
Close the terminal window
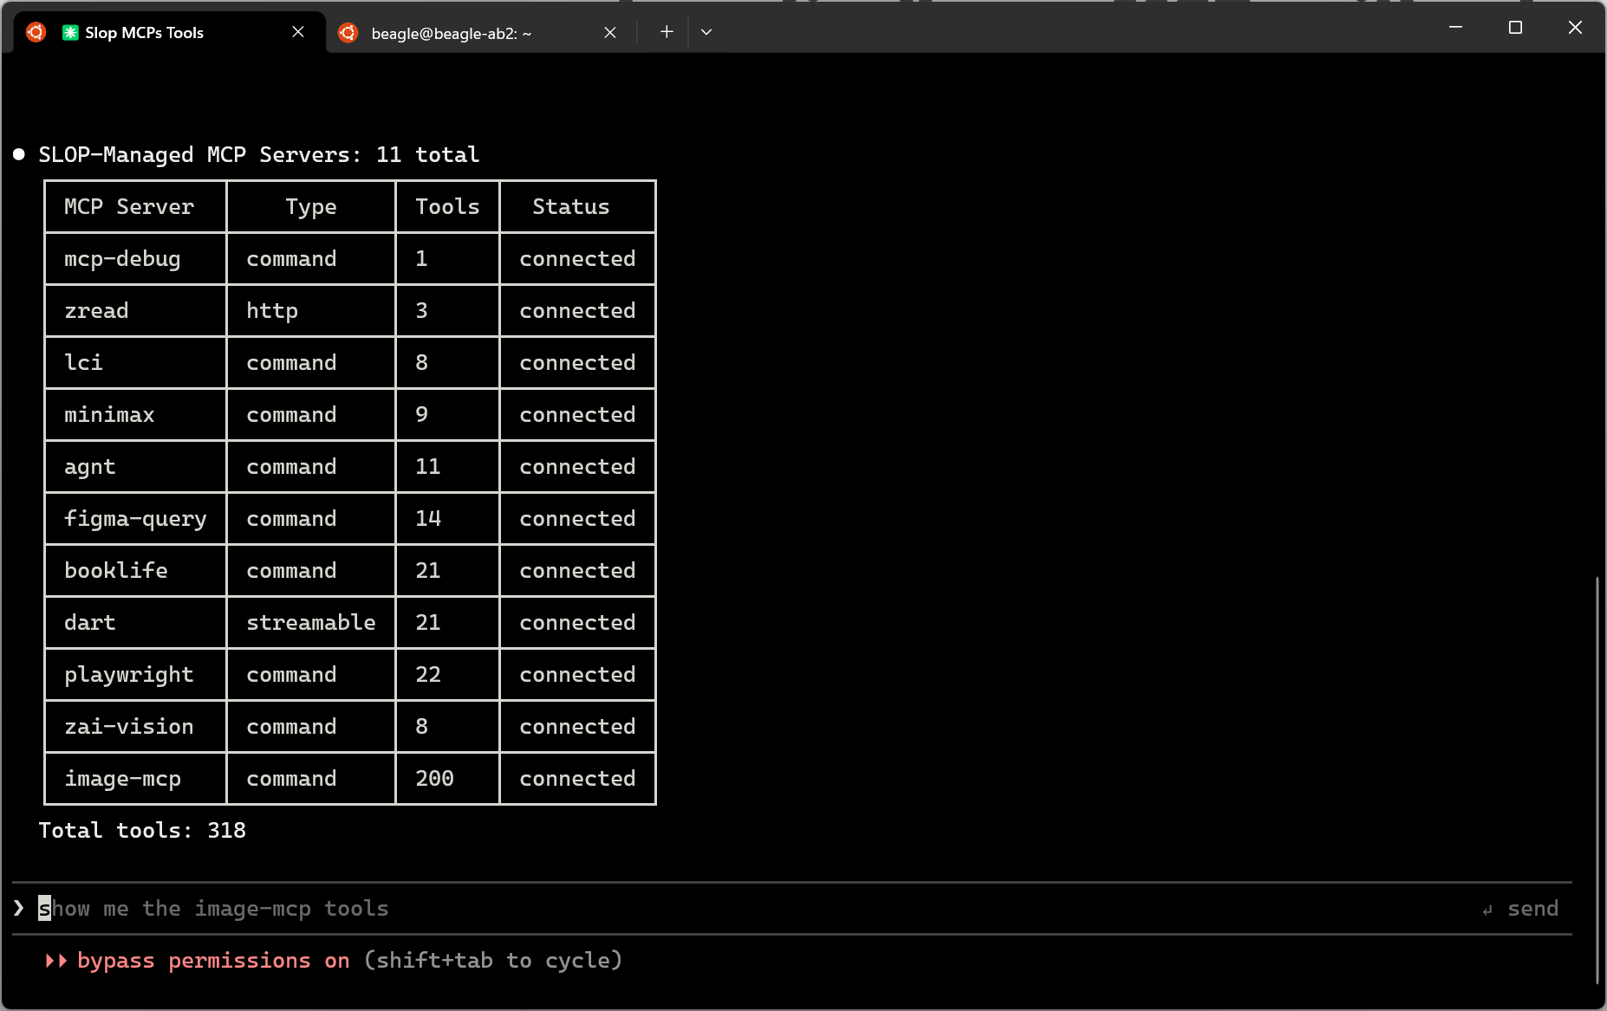coord(1575,28)
